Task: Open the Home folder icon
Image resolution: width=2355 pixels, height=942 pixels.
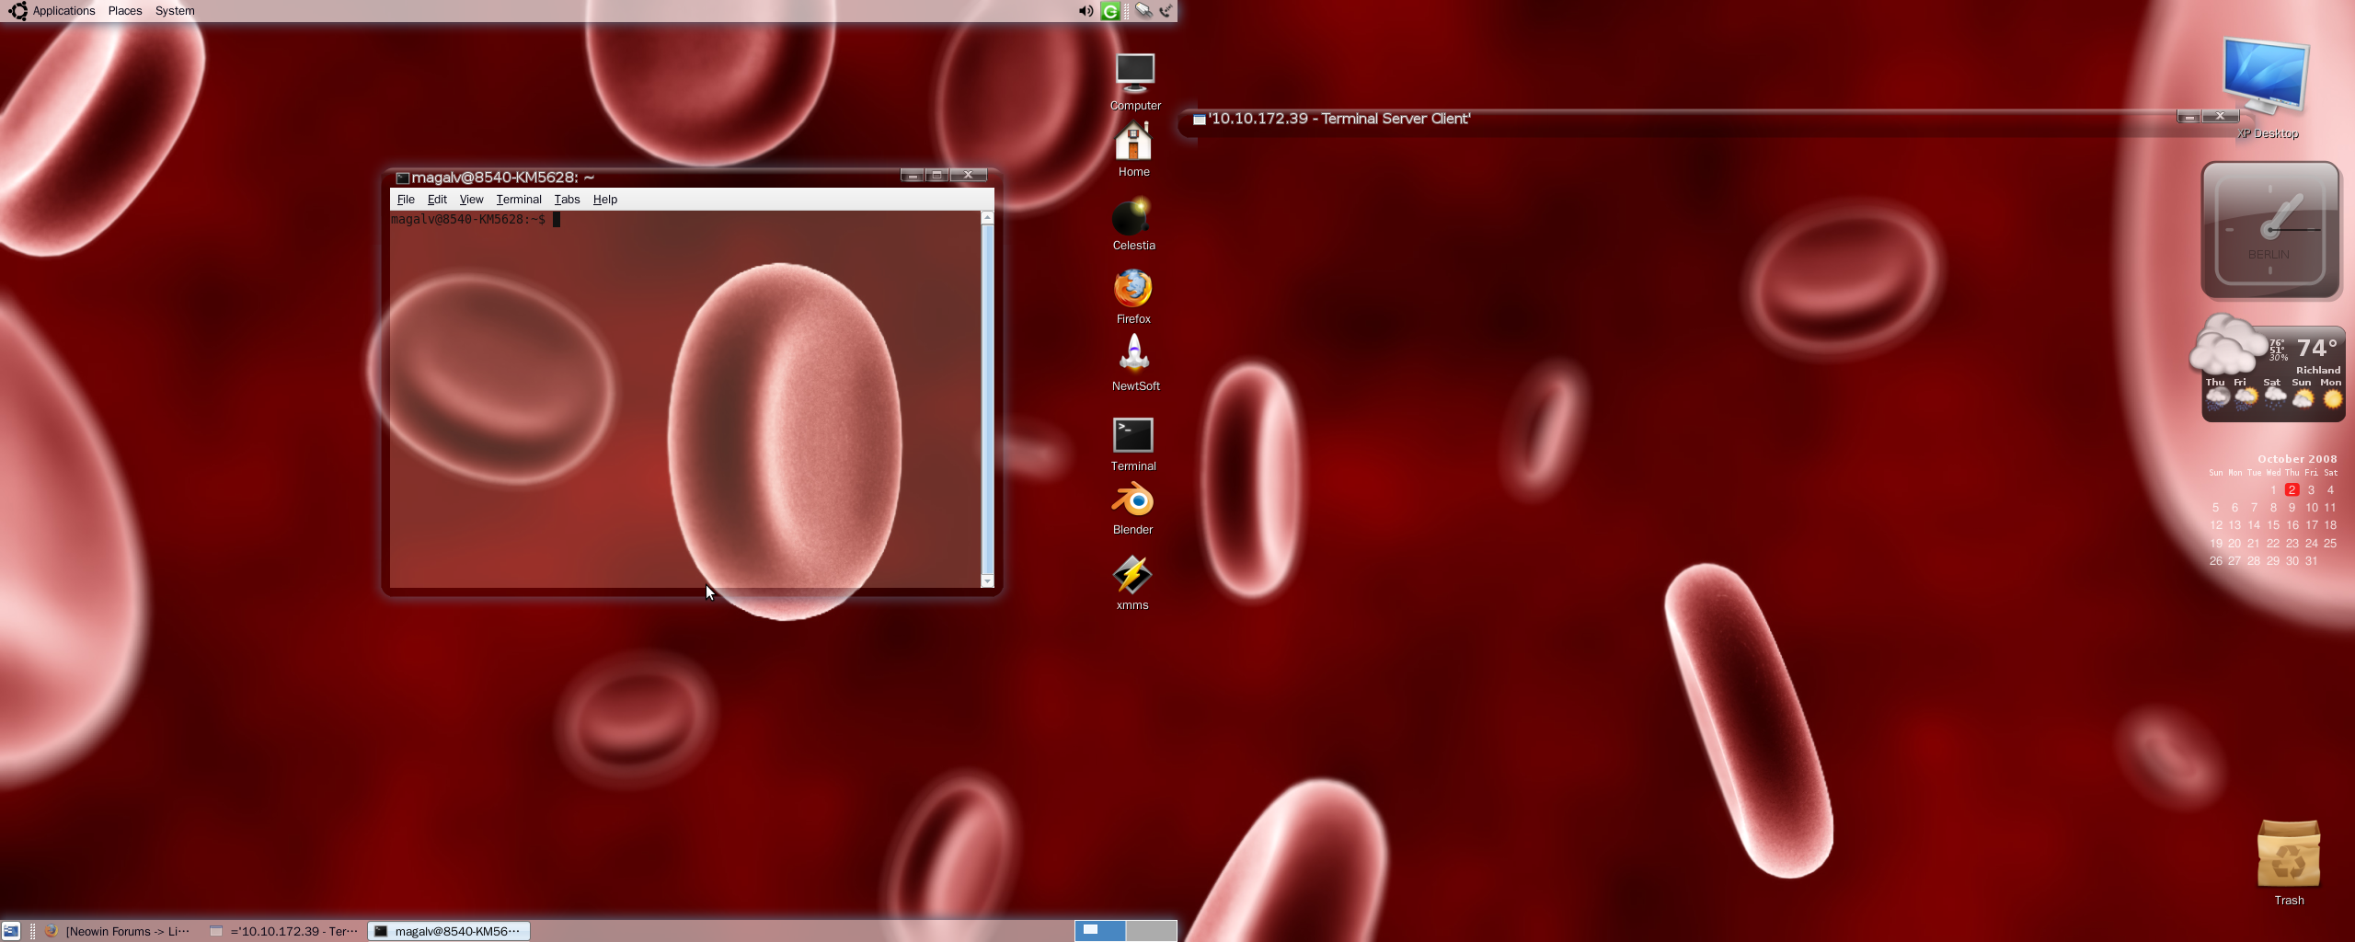Action: [1133, 144]
